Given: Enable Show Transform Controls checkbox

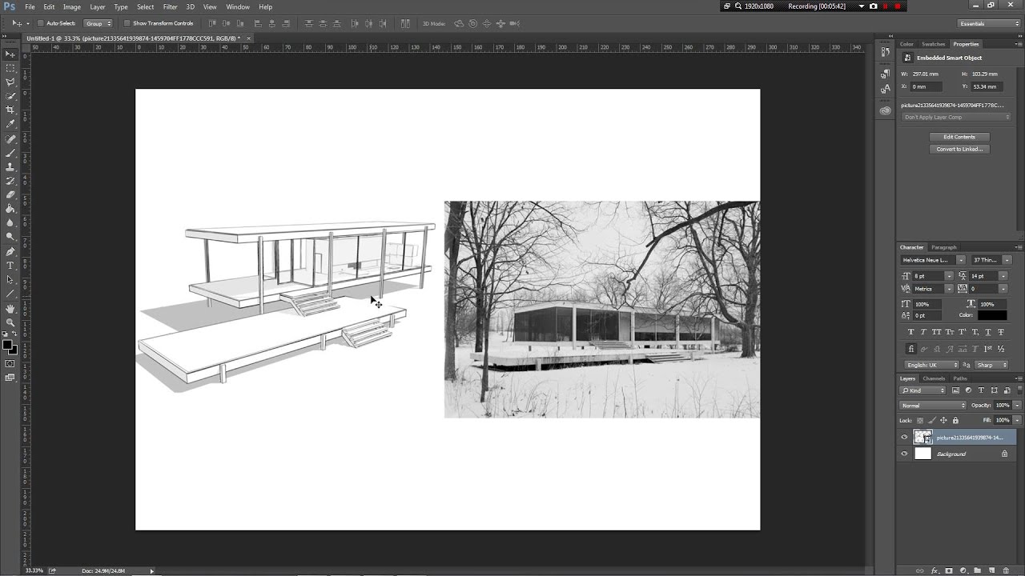Looking at the screenshot, I should point(127,23).
